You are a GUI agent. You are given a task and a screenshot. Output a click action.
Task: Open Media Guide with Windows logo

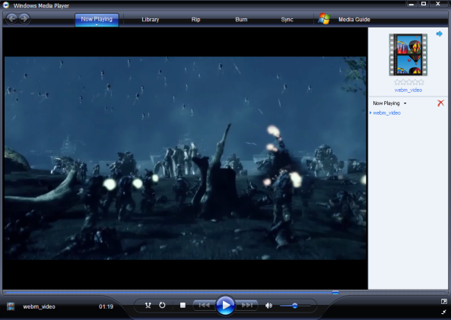coord(344,19)
